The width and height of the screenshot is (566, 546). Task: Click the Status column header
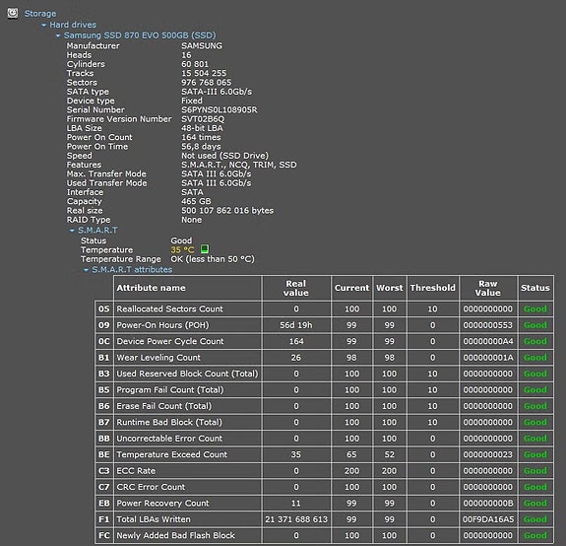[x=535, y=288]
